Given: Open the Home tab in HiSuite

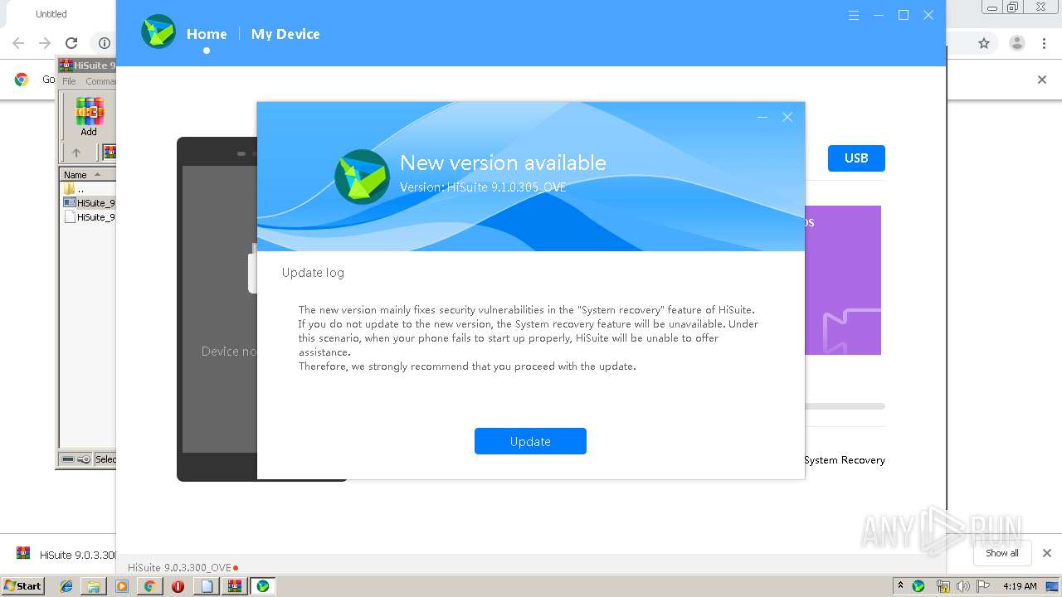Looking at the screenshot, I should pyautogui.click(x=207, y=34).
